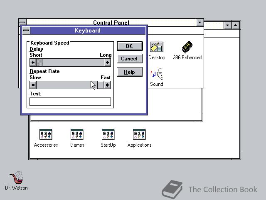Click the 'Repeat Rate' label
The height and width of the screenshot is (200, 266).
click(44, 71)
